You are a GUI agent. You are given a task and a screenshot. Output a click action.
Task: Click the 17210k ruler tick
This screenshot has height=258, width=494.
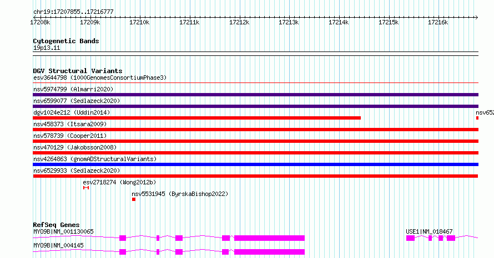click(139, 22)
